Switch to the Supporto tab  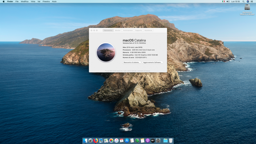[x=138, y=30]
